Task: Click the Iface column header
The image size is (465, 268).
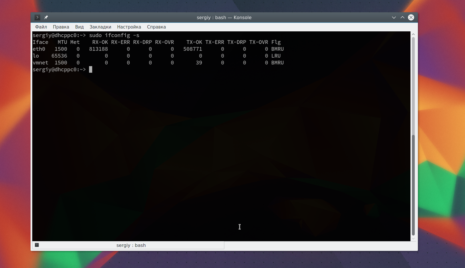Action: [x=41, y=42]
